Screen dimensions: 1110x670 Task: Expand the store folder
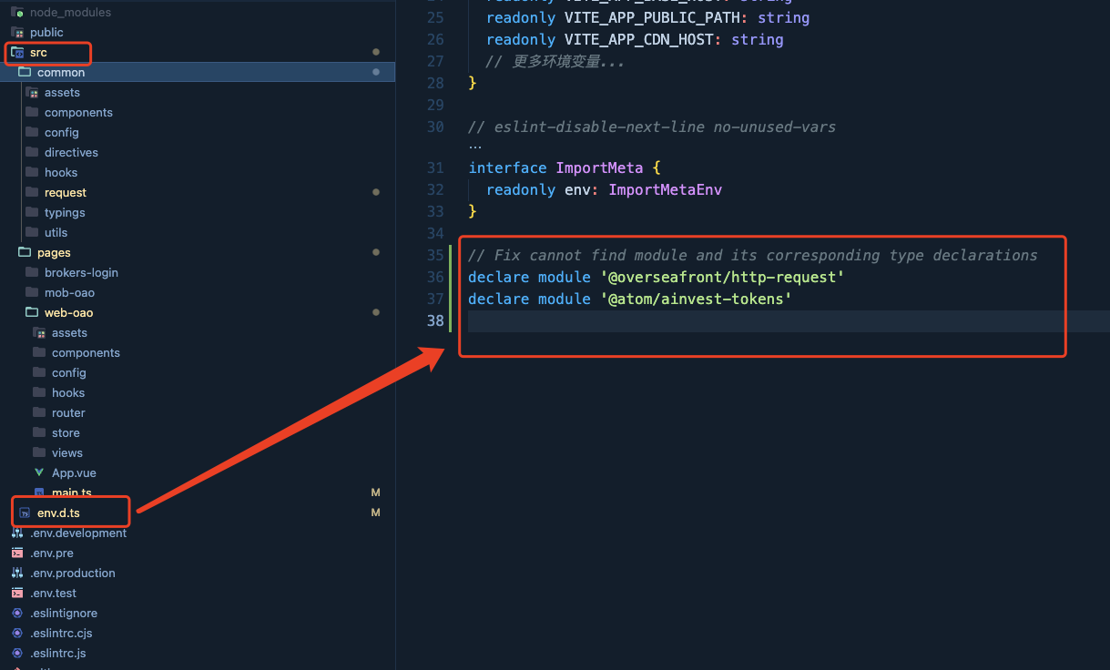66,432
